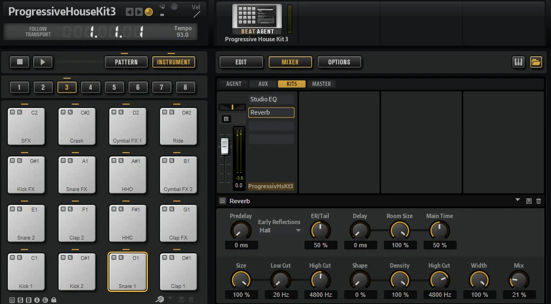Mute the Kick 1 pad
This screenshot has height=304, width=551.
(x=12, y=258)
